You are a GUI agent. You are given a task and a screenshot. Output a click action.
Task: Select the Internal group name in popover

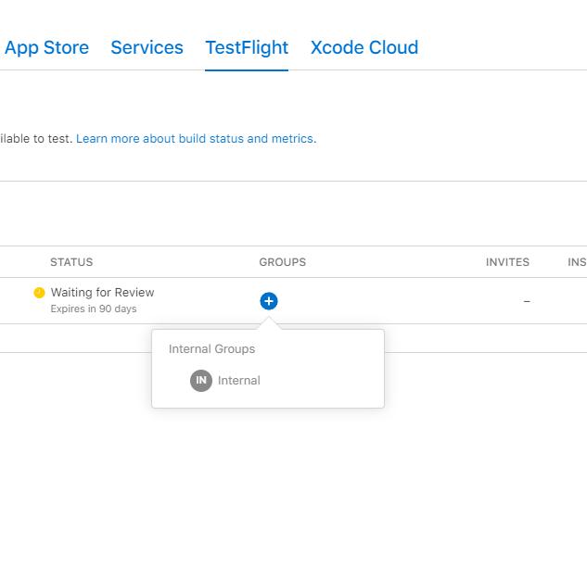click(x=239, y=381)
